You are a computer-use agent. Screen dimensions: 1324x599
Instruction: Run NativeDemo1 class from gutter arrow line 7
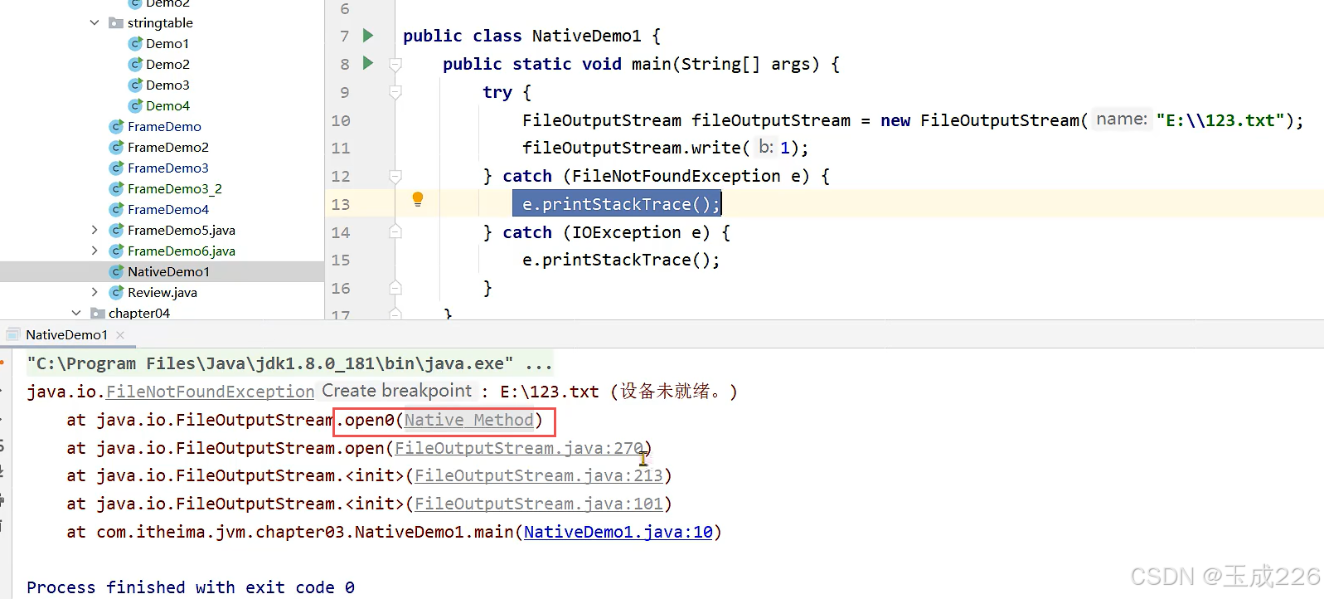[x=368, y=36]
